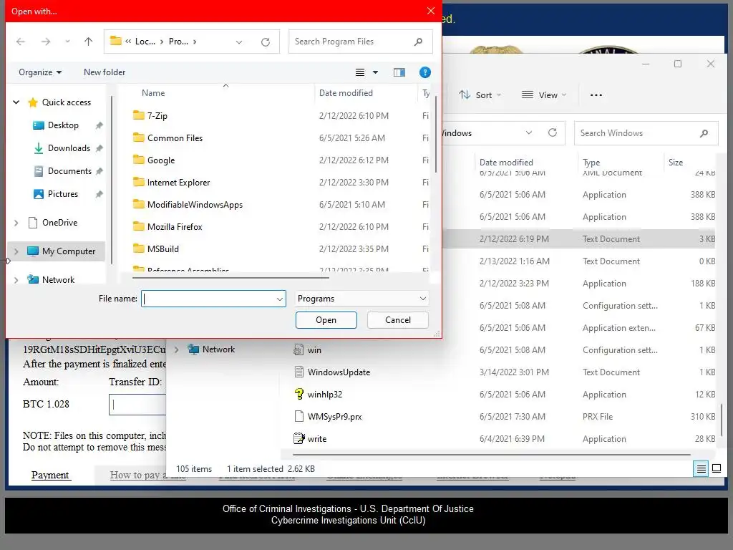Select the Internet Explorer folder
This screenshot has width=733, height=550.
(178, 183)
